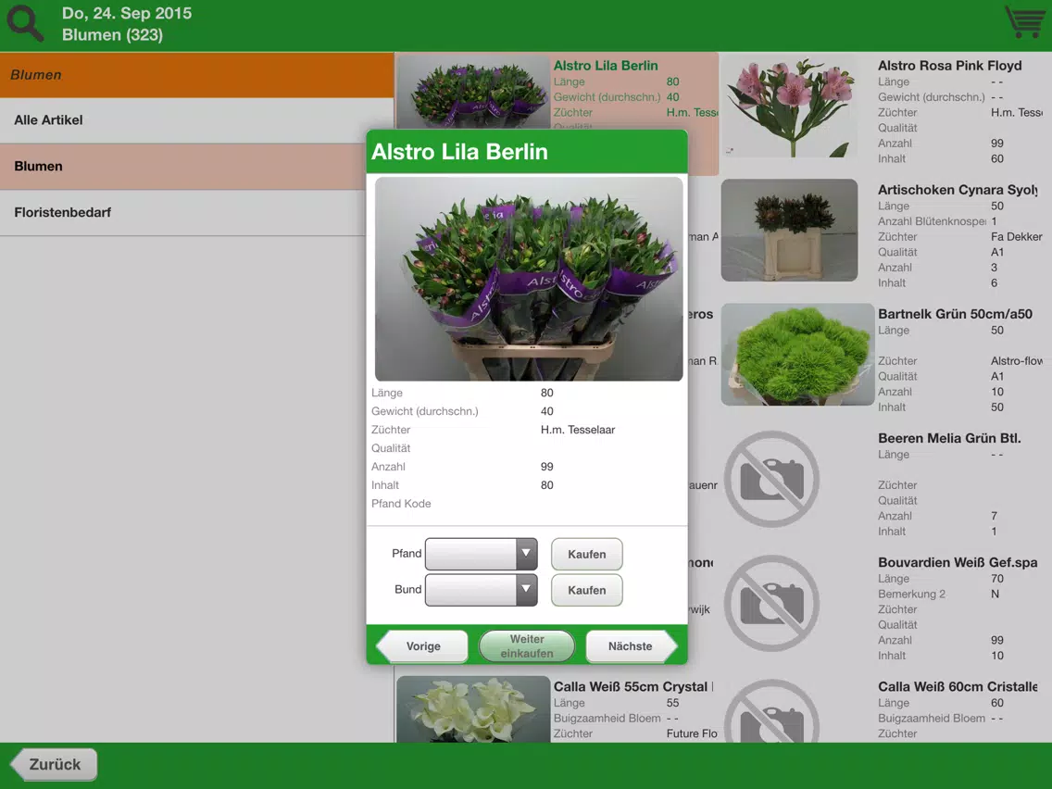Click large Alstro Lila Berlin photo
This screenshot has height=789, width=1052.
[529, 279]
